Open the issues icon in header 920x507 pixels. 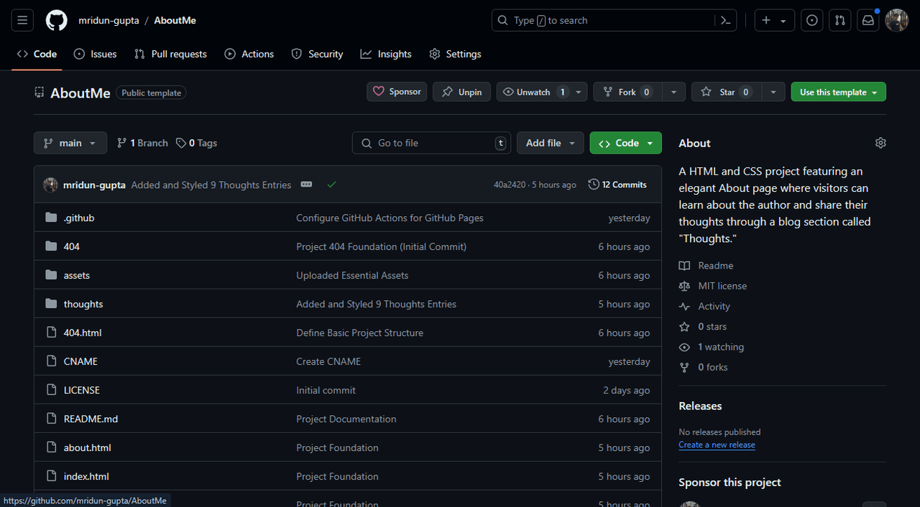(812, 21)
